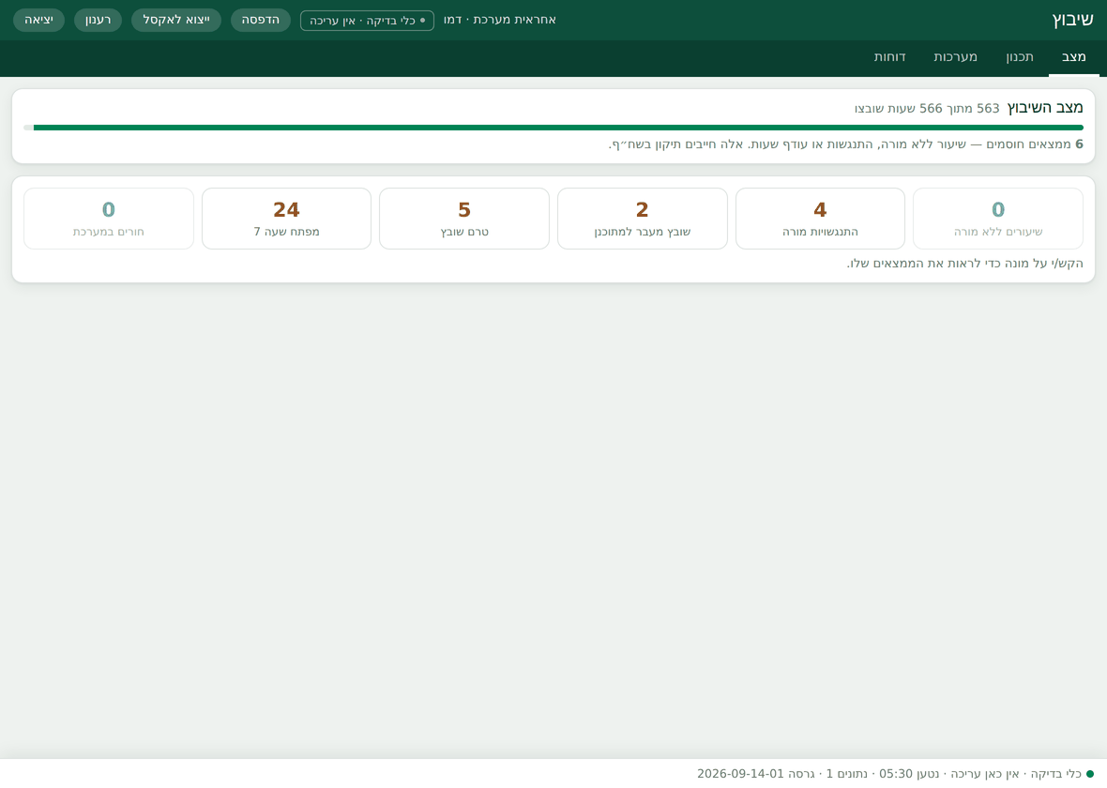Open the התנגשויות מורה counter card

pos(820,219)
